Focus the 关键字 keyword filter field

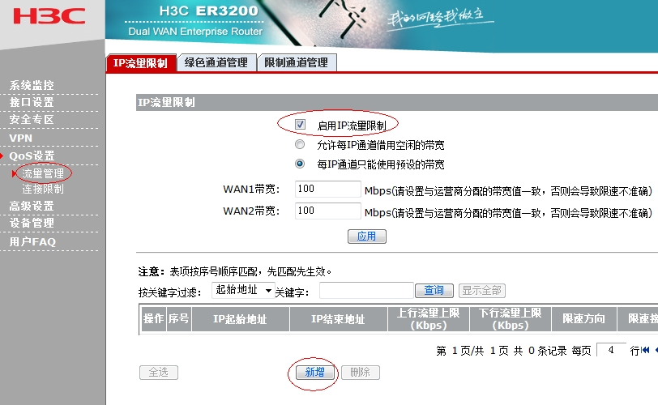[x=366, y=291]
